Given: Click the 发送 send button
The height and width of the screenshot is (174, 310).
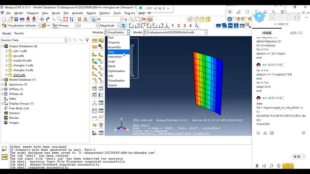Looking at the screenshot, I should pyautogui.click(x=297, y=157).
